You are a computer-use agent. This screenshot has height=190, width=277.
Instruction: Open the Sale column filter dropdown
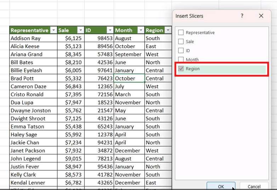coord(80,30)
